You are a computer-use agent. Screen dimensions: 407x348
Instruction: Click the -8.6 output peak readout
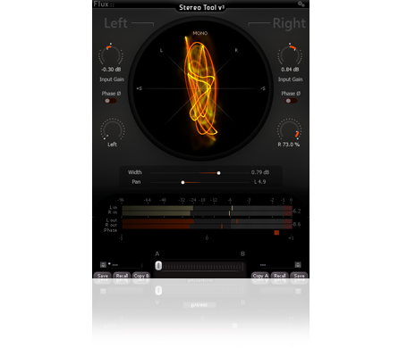tap(297, 224)
